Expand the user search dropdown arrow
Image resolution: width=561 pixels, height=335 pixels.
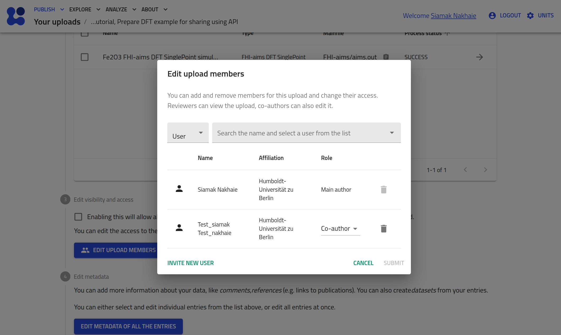[x=392, y=133]
